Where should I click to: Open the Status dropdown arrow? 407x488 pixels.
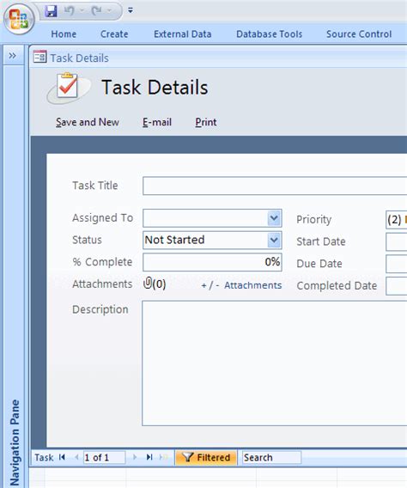pos(274,240)
